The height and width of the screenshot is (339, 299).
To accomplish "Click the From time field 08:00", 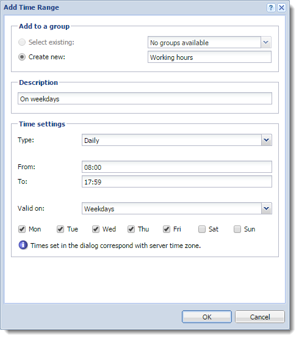I will tap(177, 167).
